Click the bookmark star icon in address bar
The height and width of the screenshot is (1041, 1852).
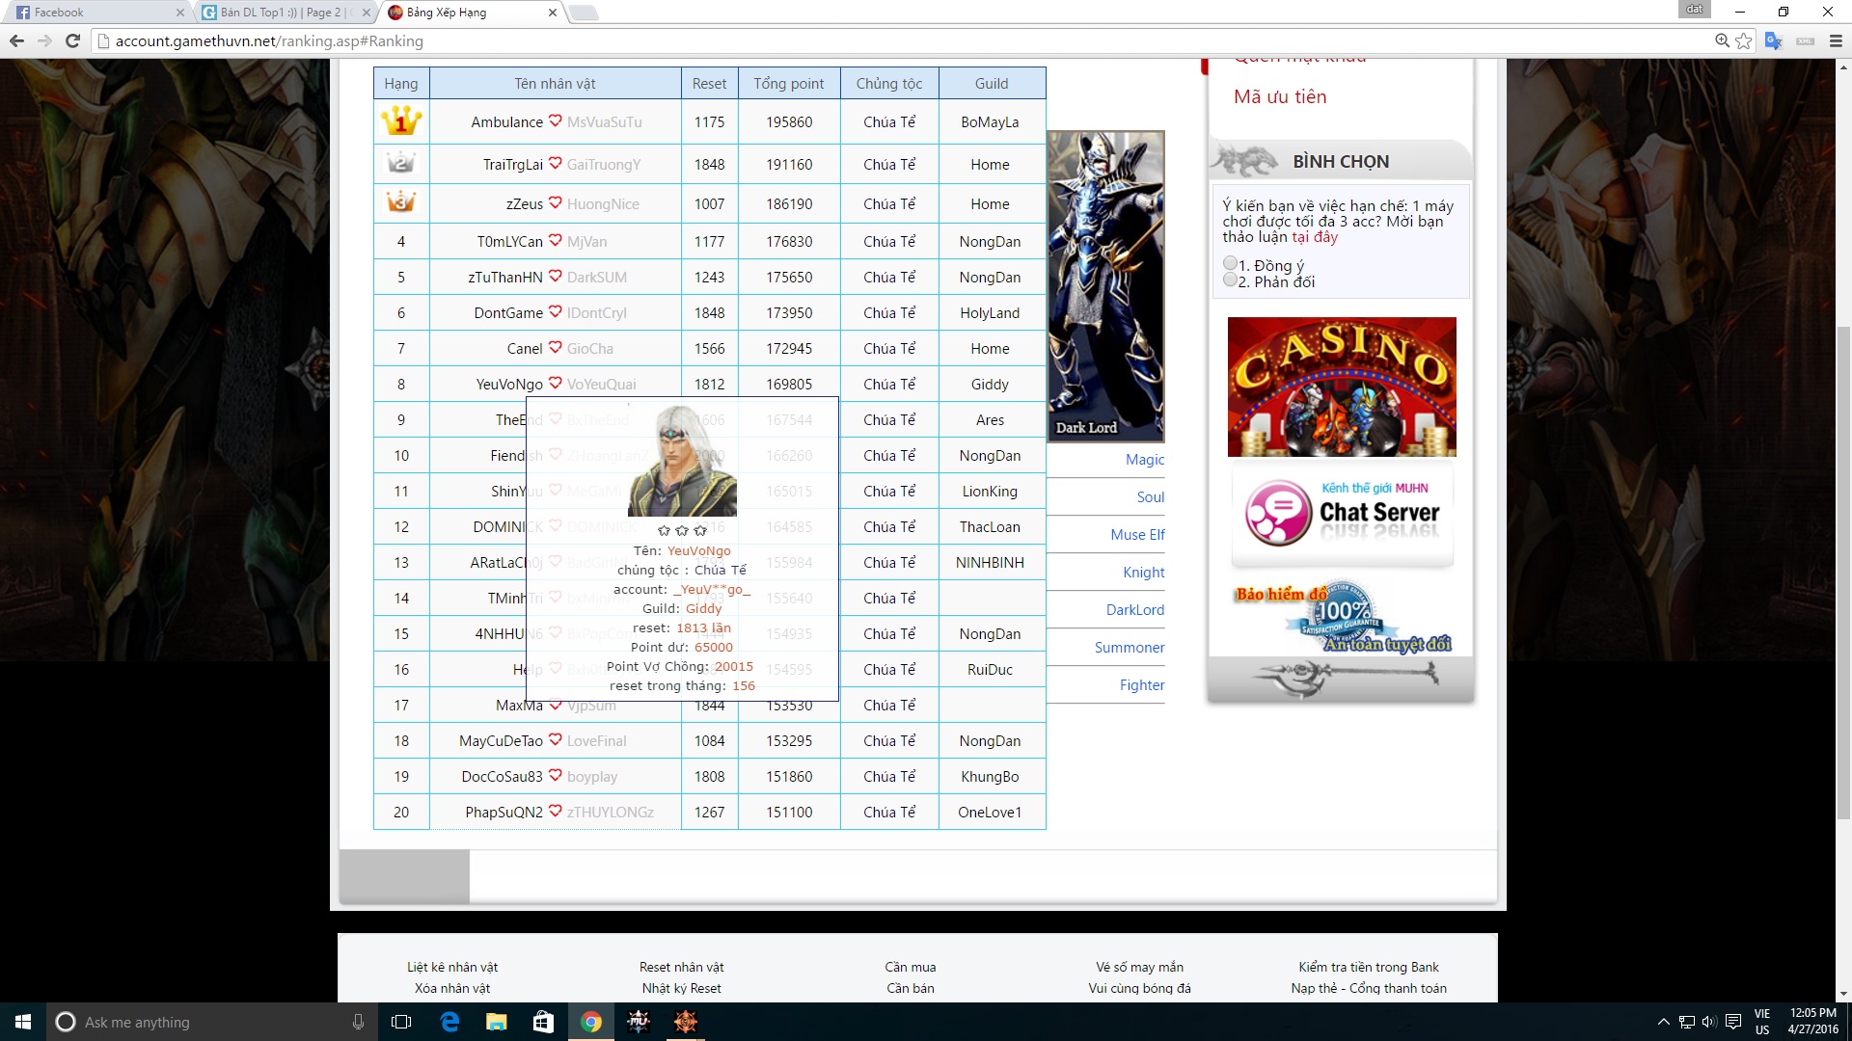[x=1743, y=40]
